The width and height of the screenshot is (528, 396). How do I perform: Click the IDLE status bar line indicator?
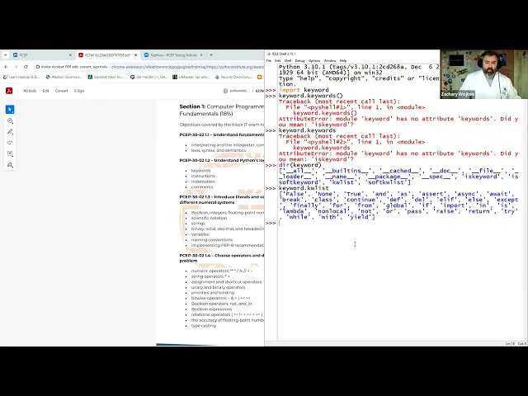click(510, 343)
